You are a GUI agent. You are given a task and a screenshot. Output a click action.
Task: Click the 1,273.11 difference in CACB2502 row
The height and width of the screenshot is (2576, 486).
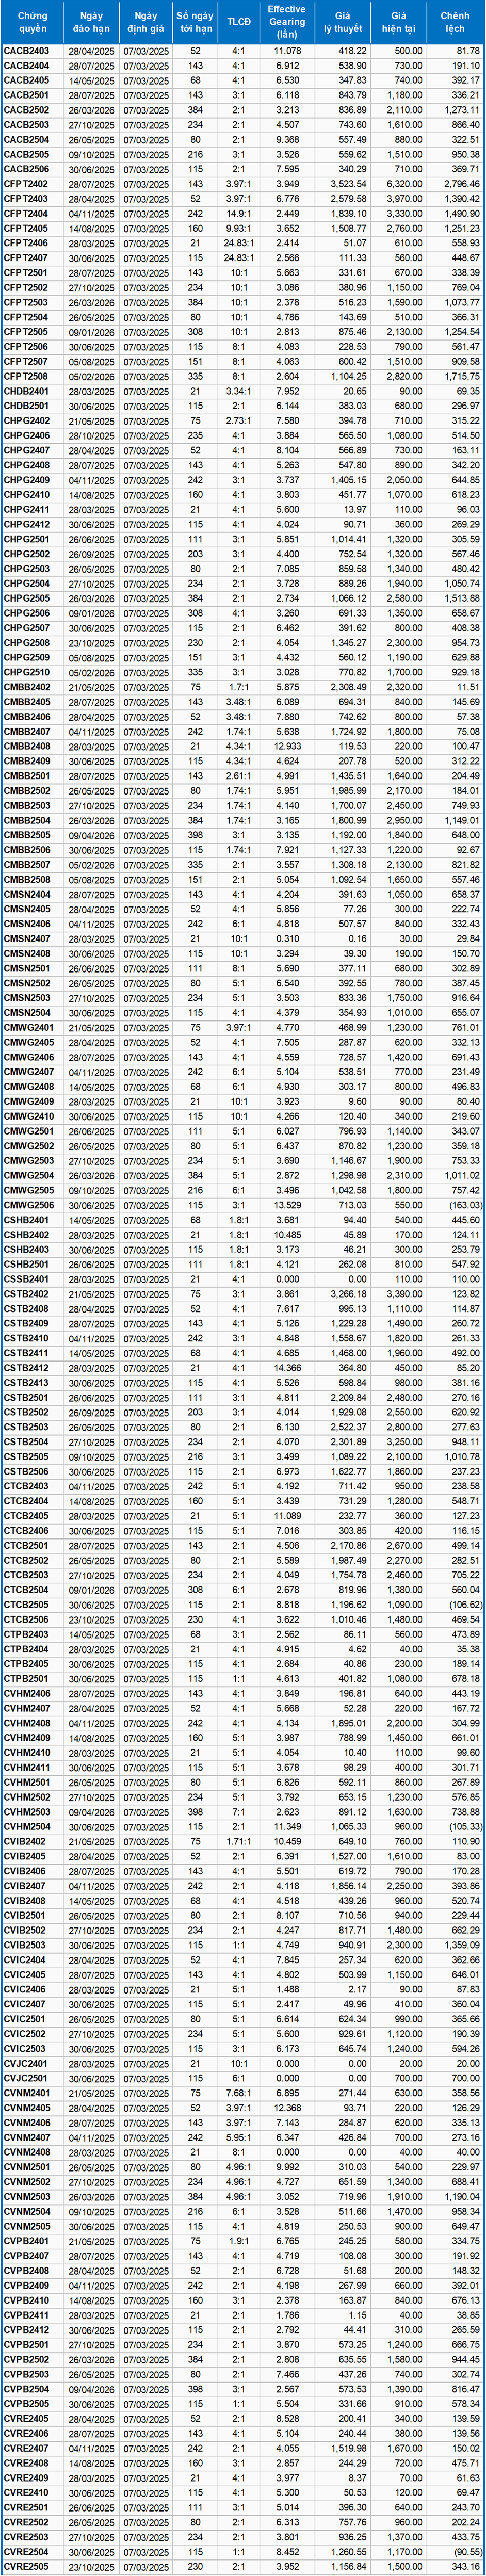pos(462,110)
